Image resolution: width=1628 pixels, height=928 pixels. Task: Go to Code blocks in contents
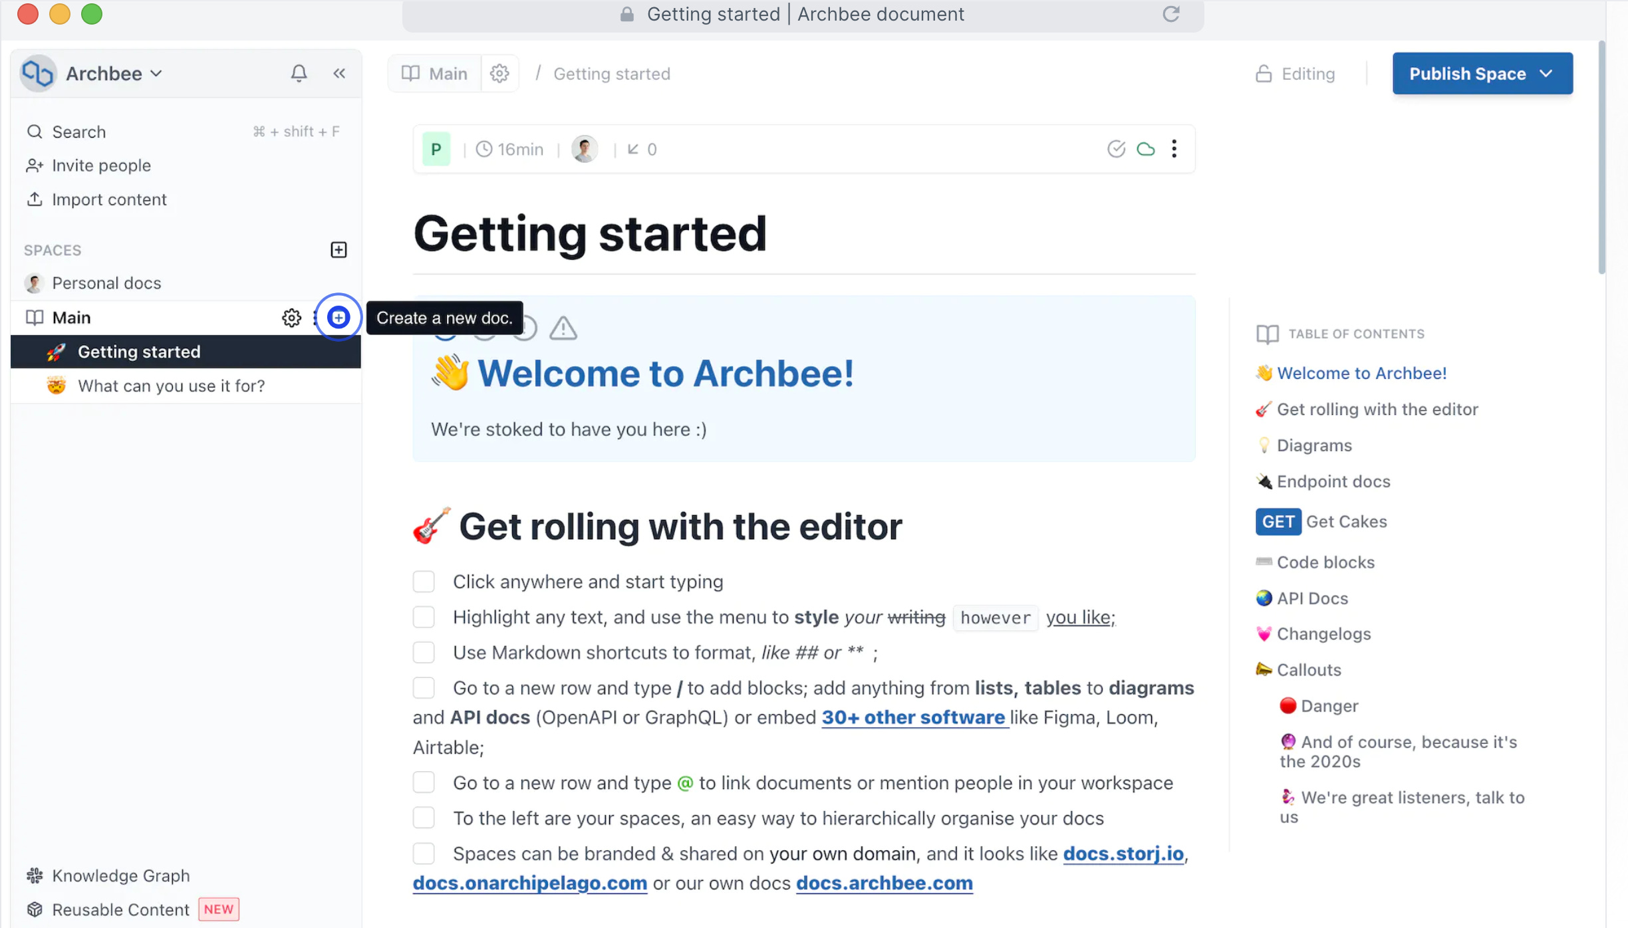click(1325, 562)
